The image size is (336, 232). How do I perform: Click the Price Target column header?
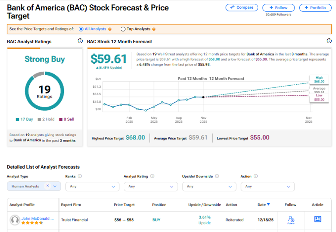pos(124,204)
